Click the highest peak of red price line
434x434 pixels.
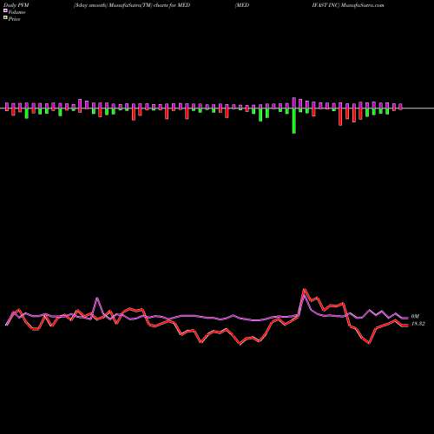[x=304, y=289]
